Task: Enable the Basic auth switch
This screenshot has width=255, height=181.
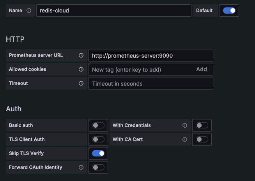Action: (98, 125)
